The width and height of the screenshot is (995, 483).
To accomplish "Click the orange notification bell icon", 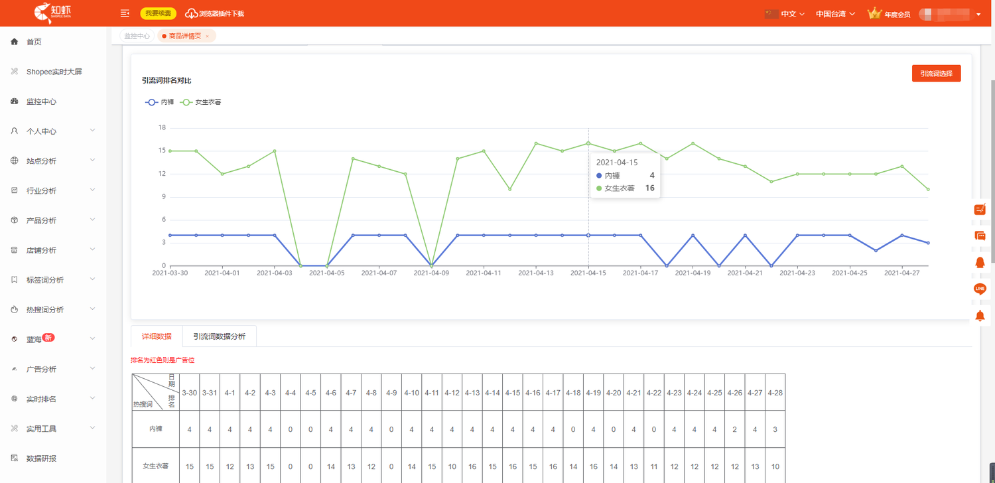I will pyautogui.click(x=980, y=315).
